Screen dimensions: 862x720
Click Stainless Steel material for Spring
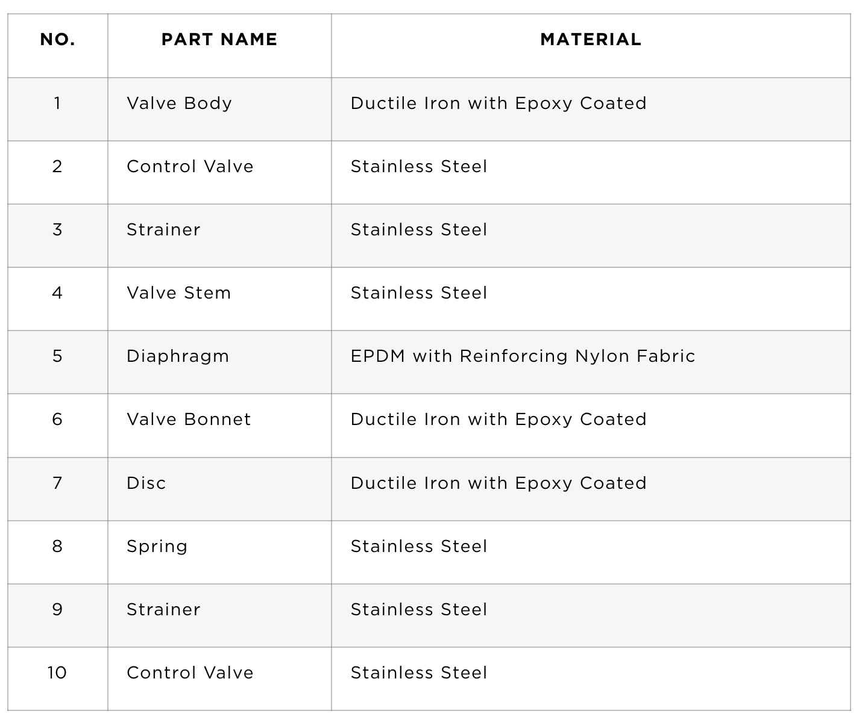tap(419, 546)
